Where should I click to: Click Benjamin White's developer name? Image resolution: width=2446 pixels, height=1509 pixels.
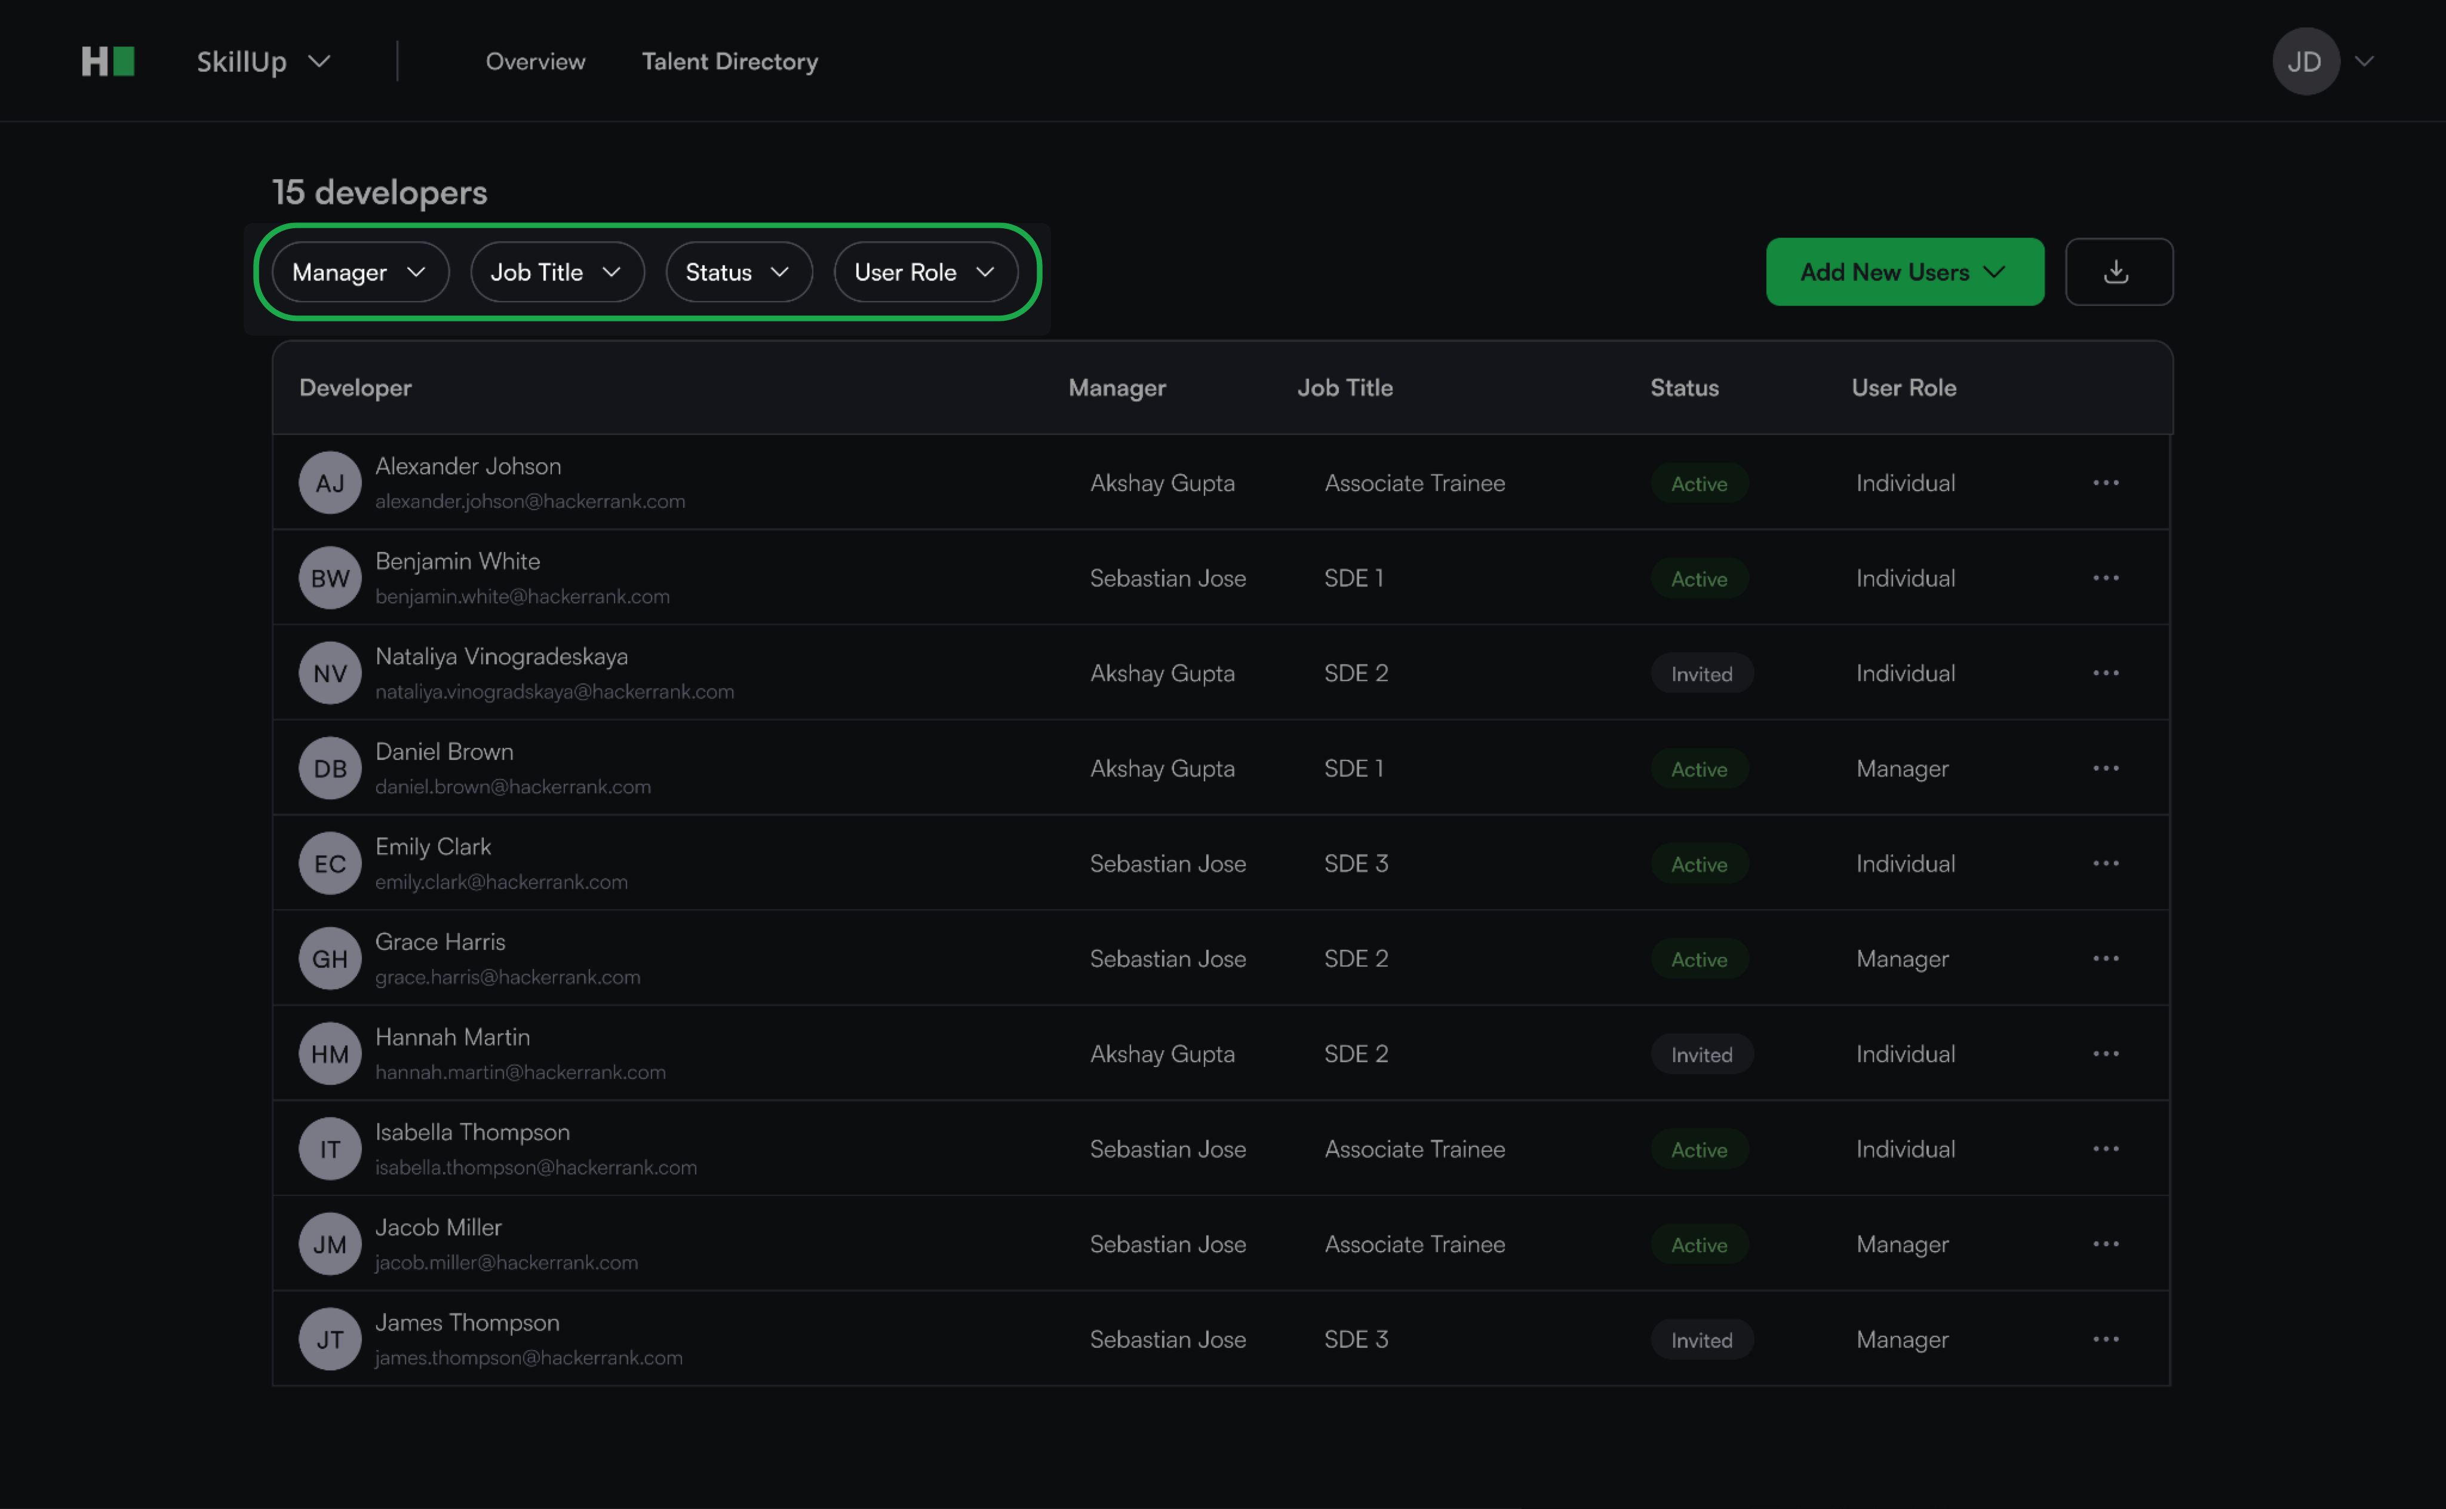[458, 561]
